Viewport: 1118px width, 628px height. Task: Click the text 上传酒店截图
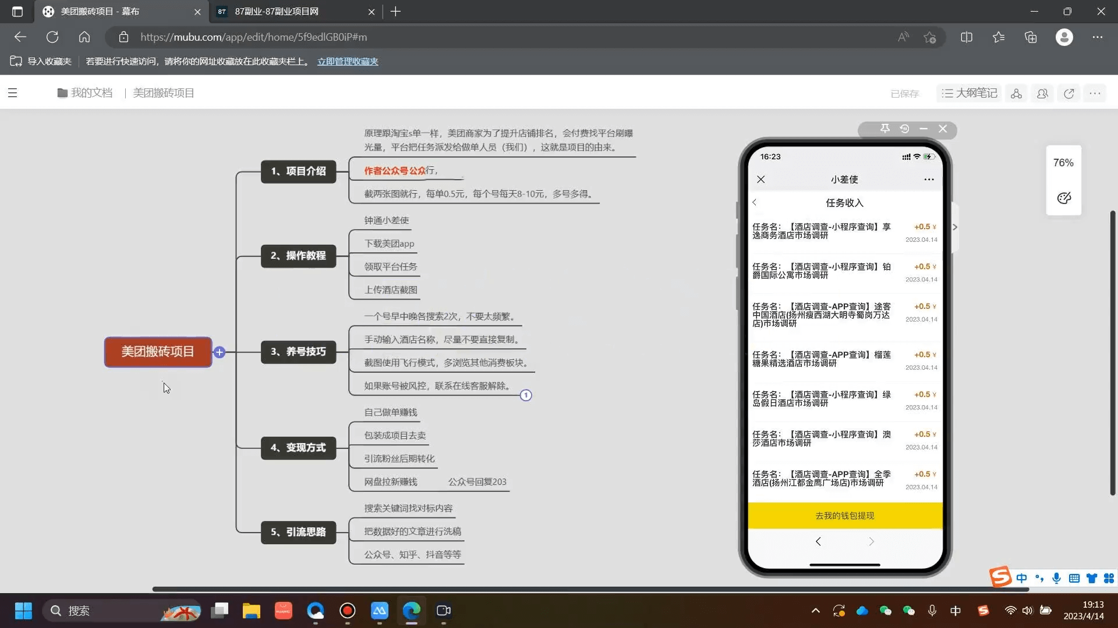pos(391,290)
